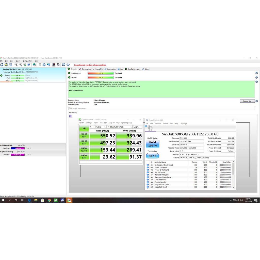Switch to the S.M.A.R.T. tab
The width and height of the screenshot is (260, 260).
tap(98, 69)
